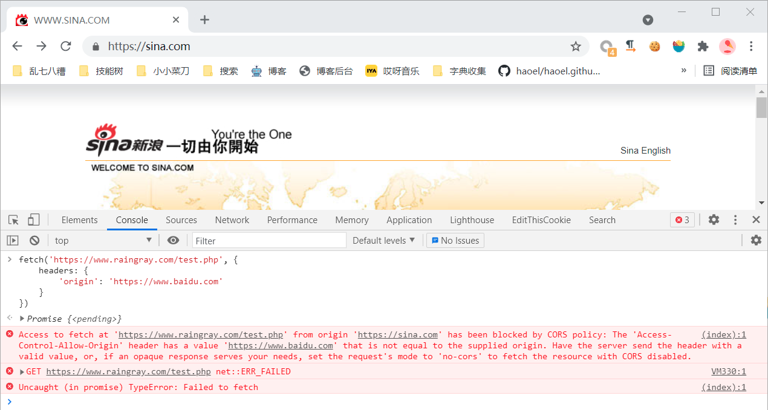
Task: Open the 搜索 bookmark folder
Action: click(220, 71)
